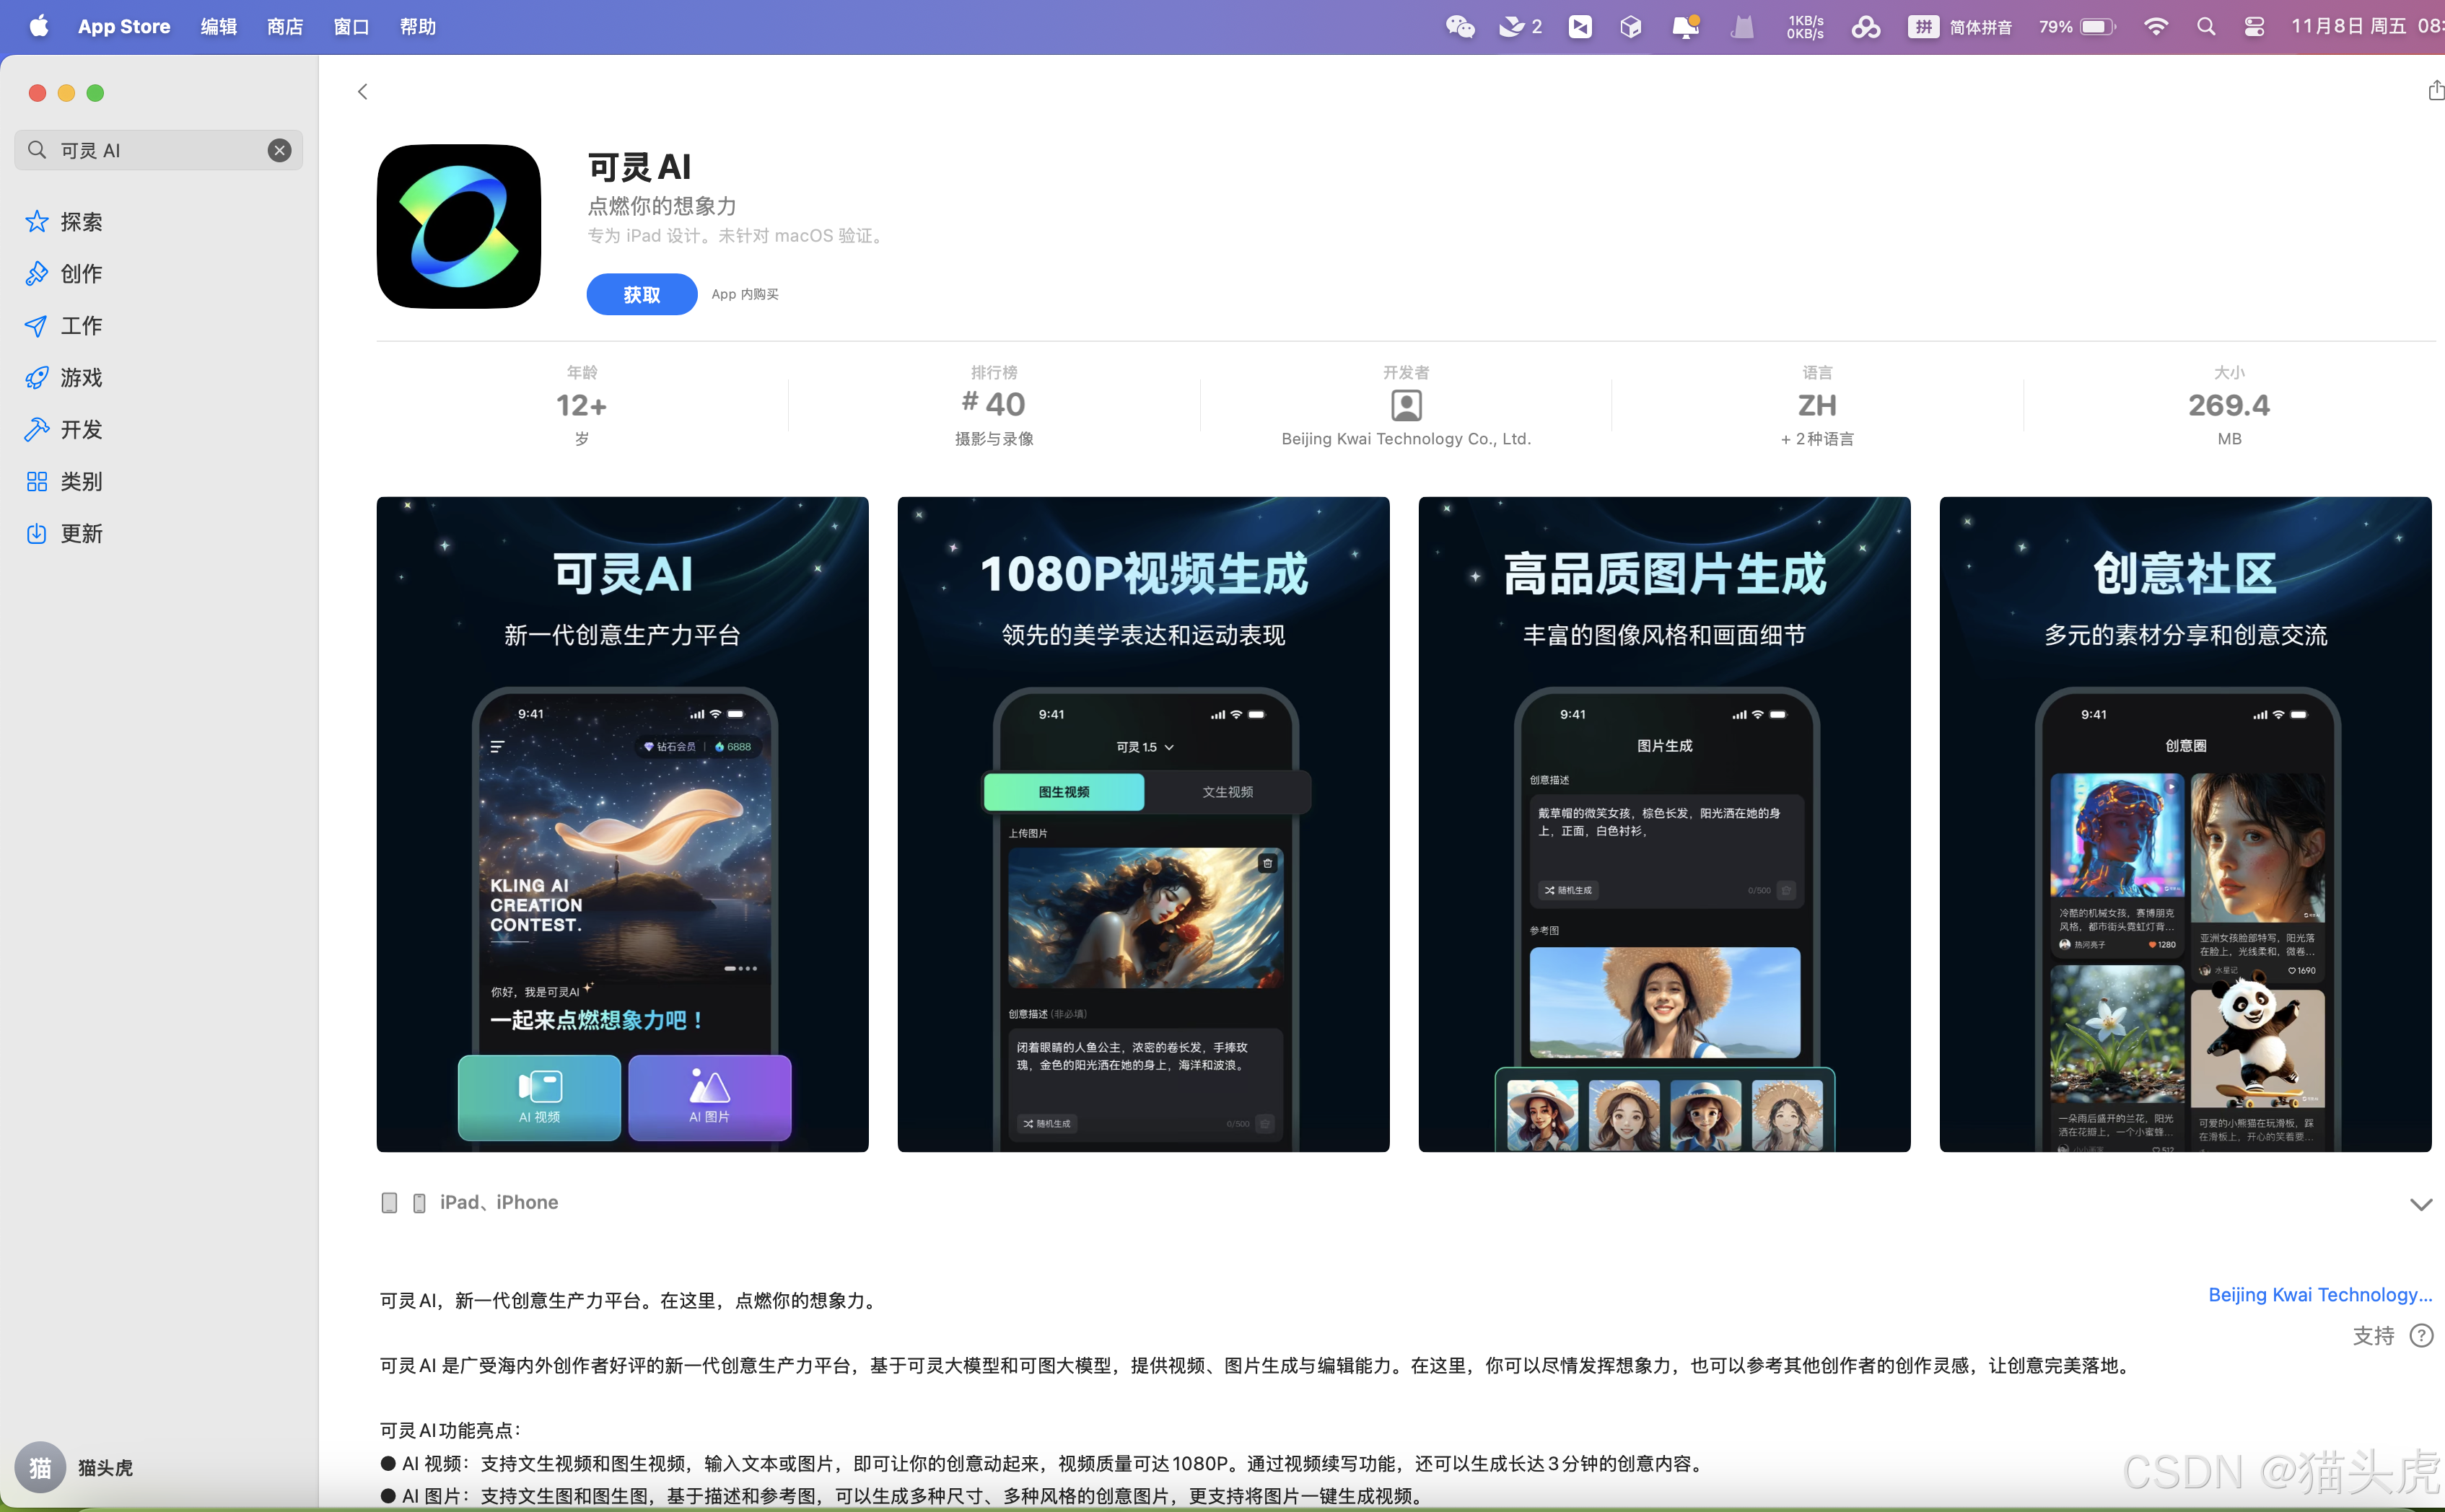Image resolution: width=2445 pixels, height=1512 pixels.
Task: Click the 12+ age rating
Action: (x=581, y=405)
